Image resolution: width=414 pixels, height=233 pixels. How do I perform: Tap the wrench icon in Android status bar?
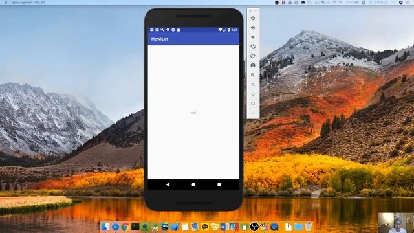click(x=162, y=30)
